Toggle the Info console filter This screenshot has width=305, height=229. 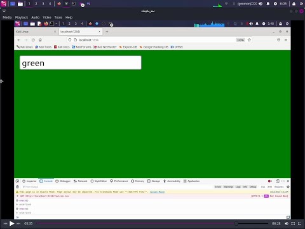click(x=245, y=187)
